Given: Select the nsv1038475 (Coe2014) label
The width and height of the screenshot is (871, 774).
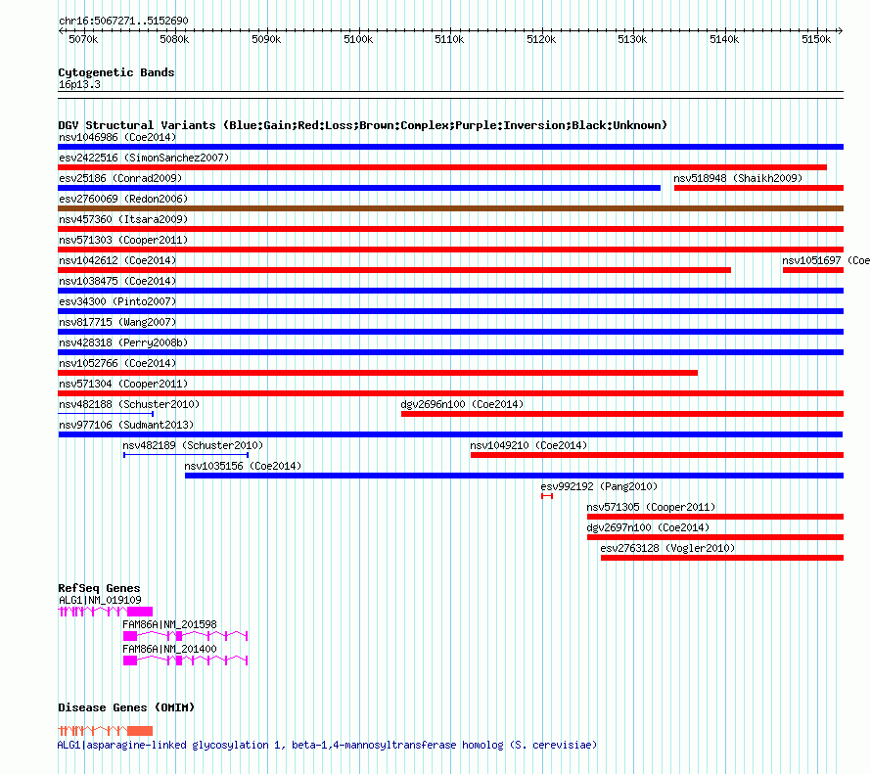Looking at the screenshot, I should click(117, 281).
